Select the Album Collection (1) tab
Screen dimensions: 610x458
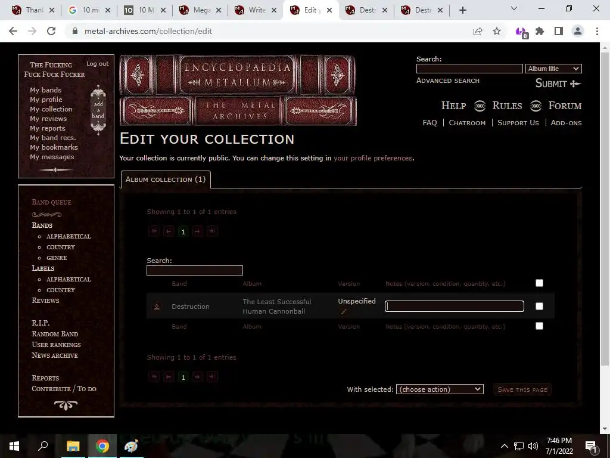tap(166, 180)
